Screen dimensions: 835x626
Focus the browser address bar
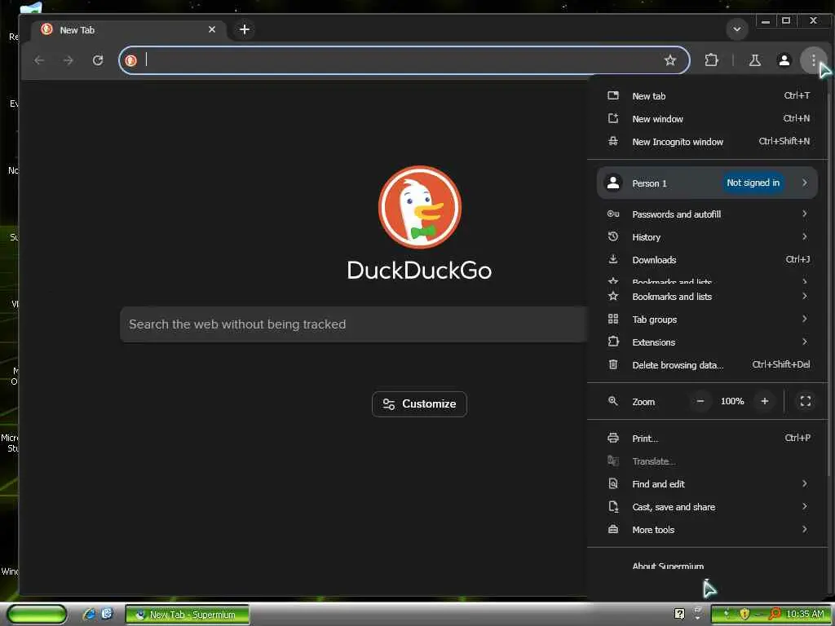pyautogui.click(x=404, y=60)
